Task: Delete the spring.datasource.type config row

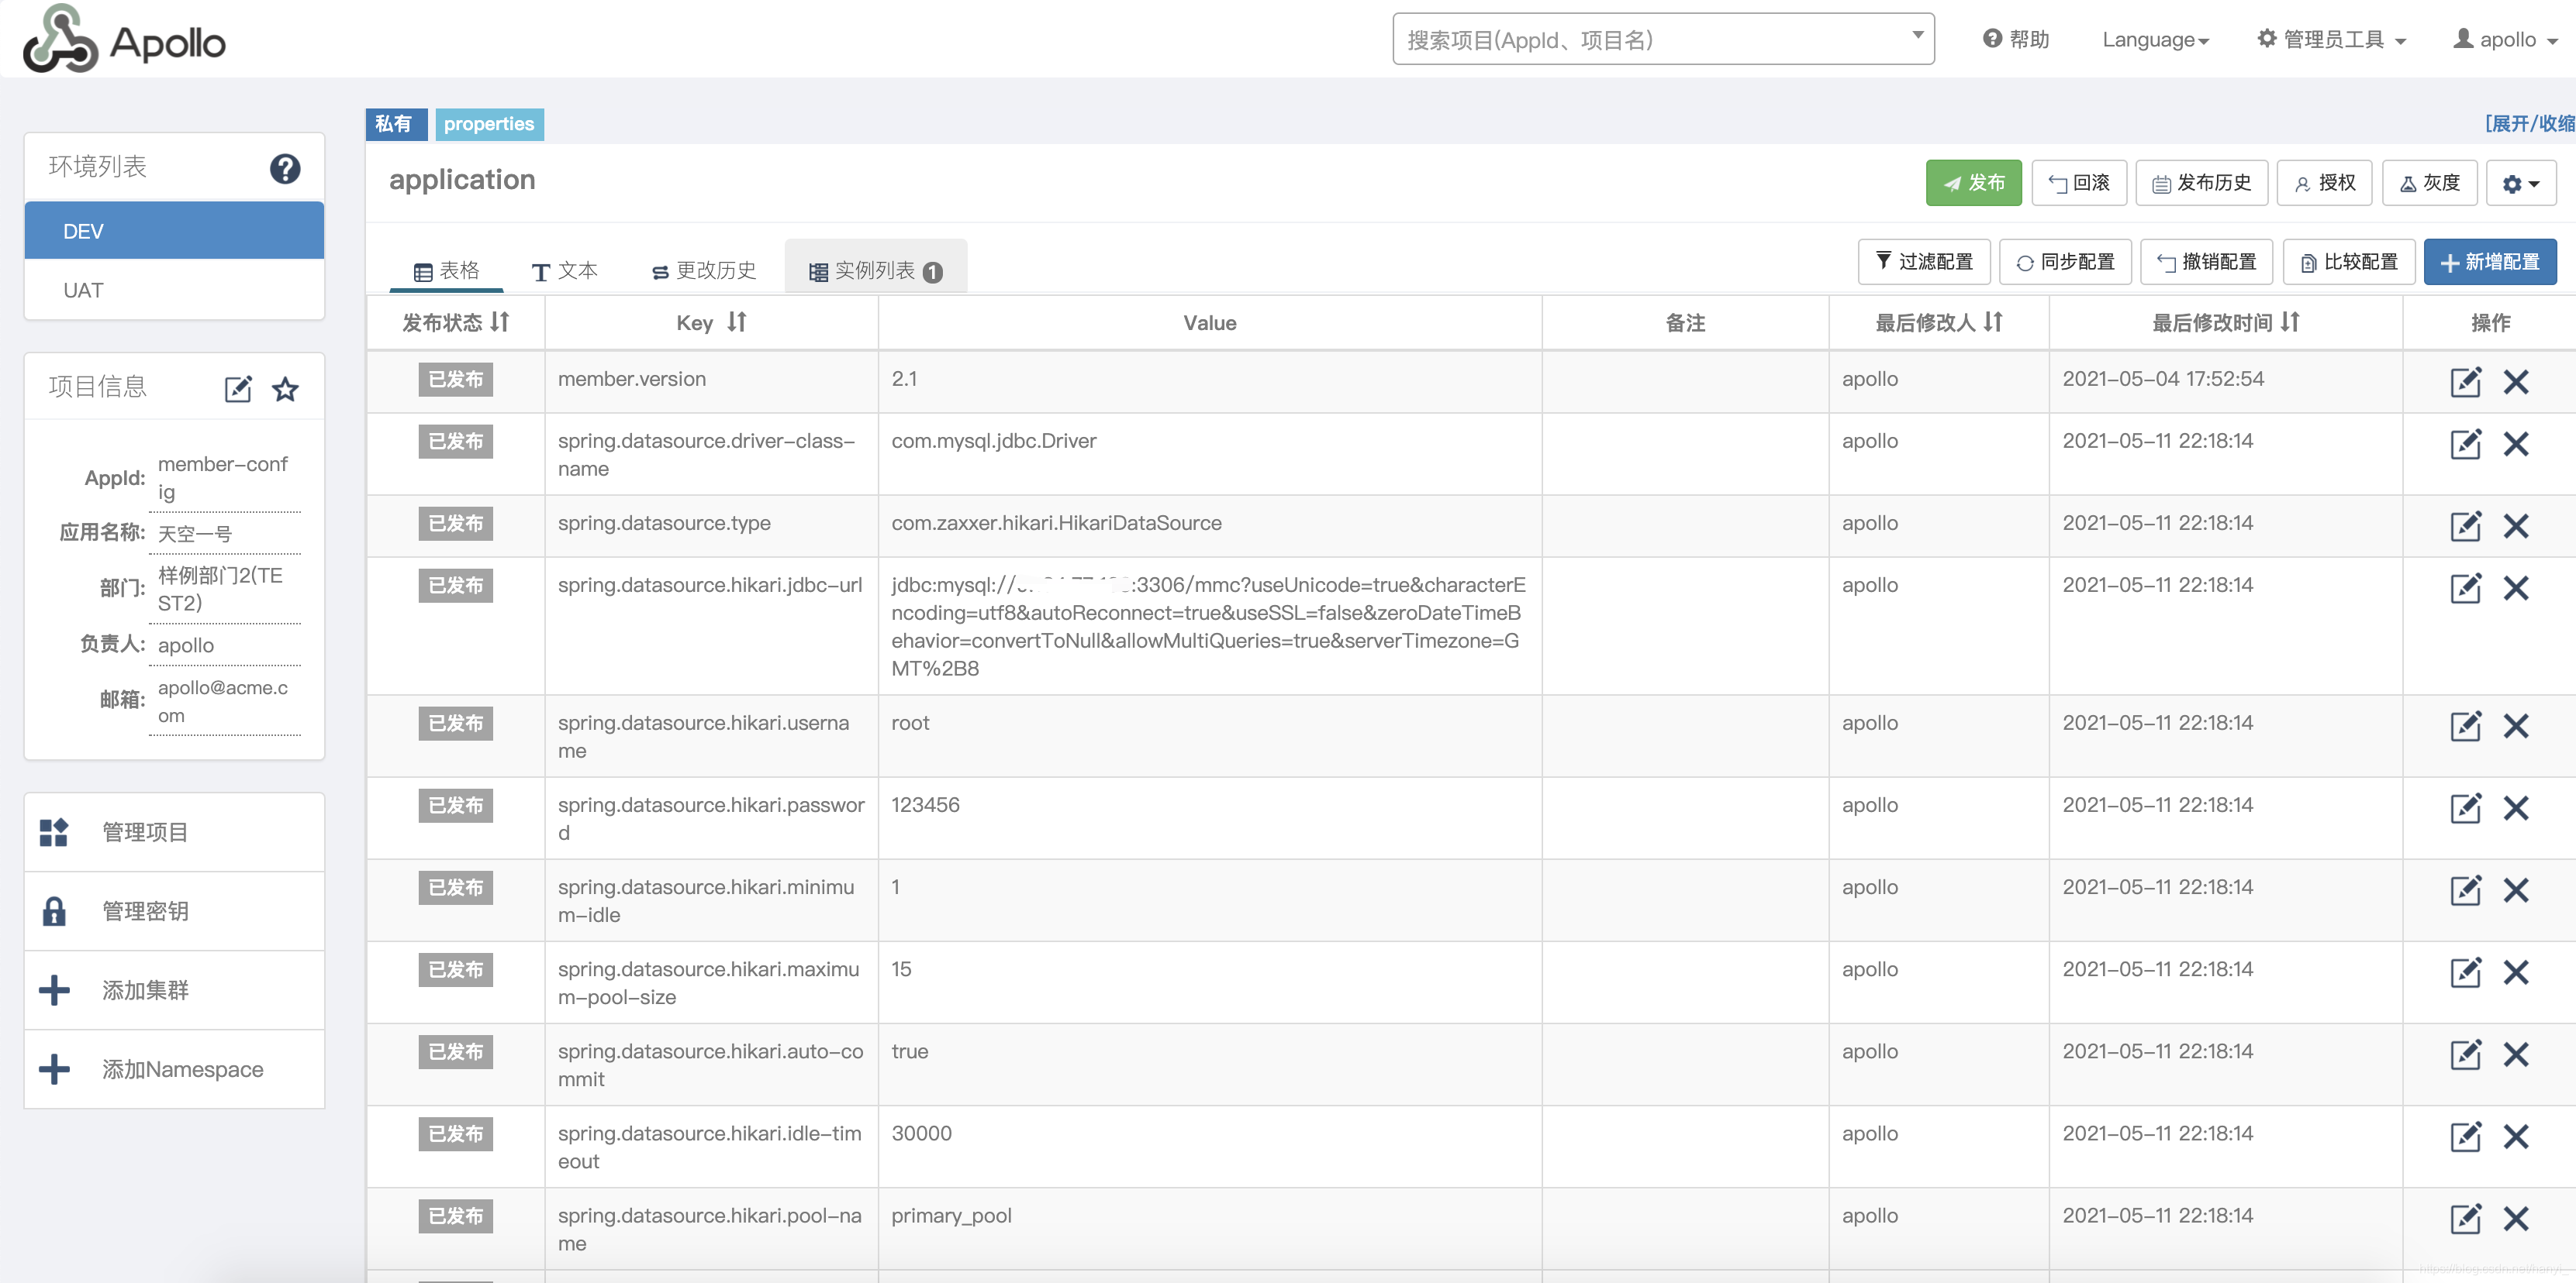Action: pos(2516,525)
